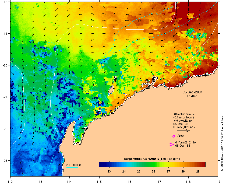Click the color bar value 29

tap(198, 171)
